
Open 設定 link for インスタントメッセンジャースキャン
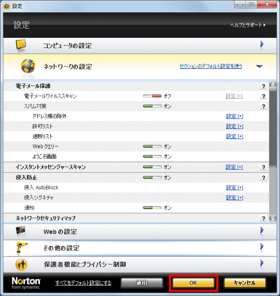click(x=234, y=167)
